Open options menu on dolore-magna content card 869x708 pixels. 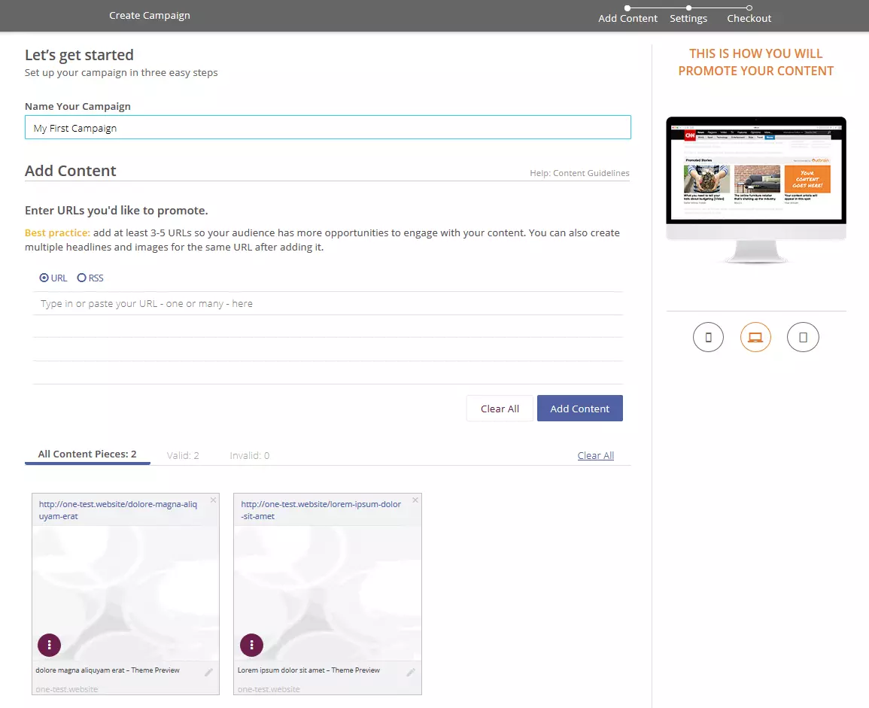[x=49, y=645]
